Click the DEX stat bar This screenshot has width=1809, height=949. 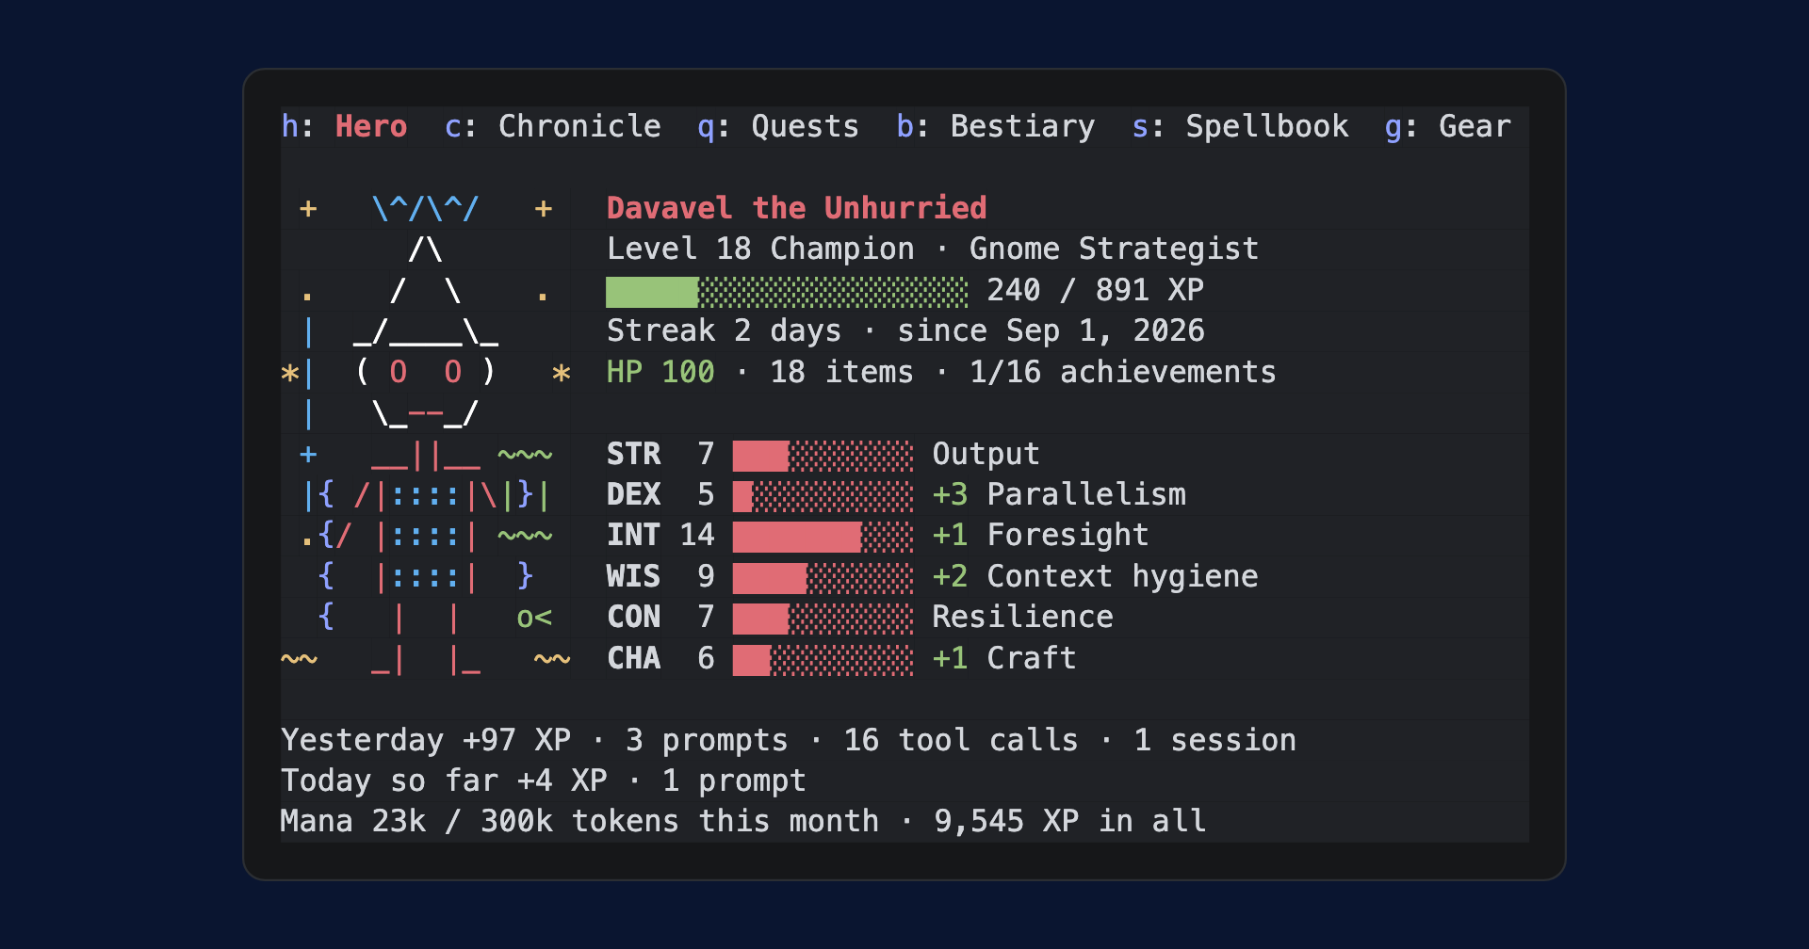[x=823, y=496]
